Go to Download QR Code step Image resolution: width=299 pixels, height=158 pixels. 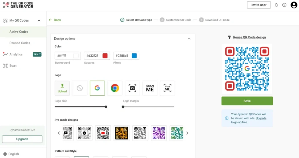[x=217, y=20]
